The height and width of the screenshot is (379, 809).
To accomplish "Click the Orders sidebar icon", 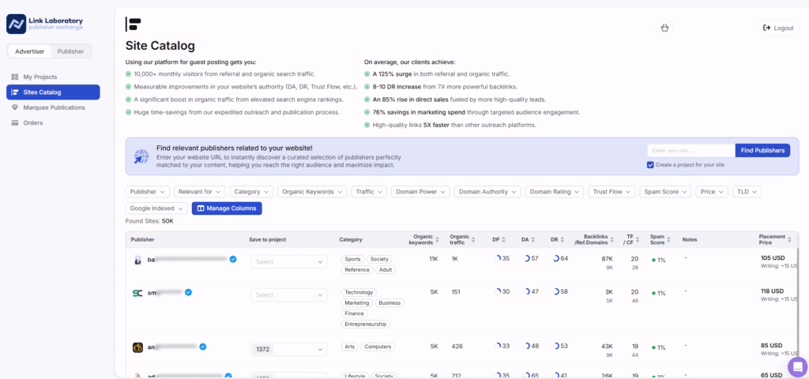I will point(15,122).
